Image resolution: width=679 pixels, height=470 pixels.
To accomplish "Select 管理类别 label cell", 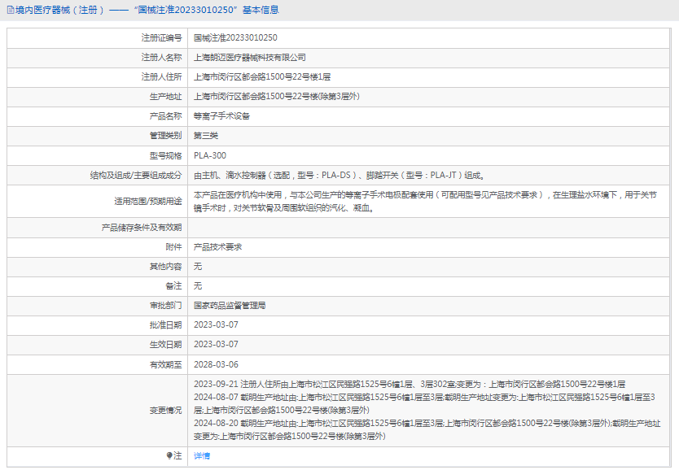I will [x=97, y=136].
